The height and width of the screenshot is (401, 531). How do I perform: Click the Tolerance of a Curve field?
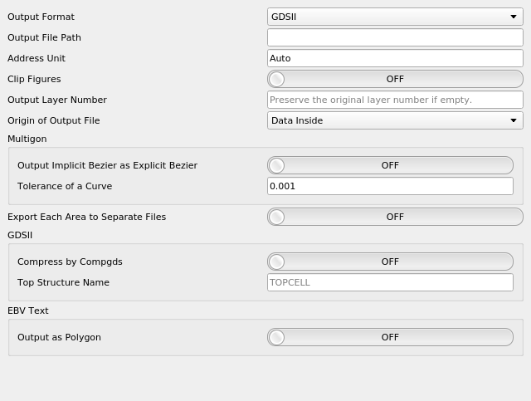coord(390,186)
